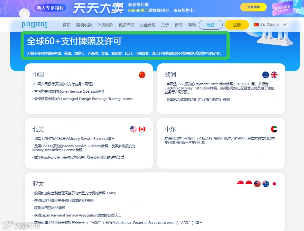The width and height of the screenshot is (304, 231).
Task: Click the pingpong logo
Action: coord(34,25)
